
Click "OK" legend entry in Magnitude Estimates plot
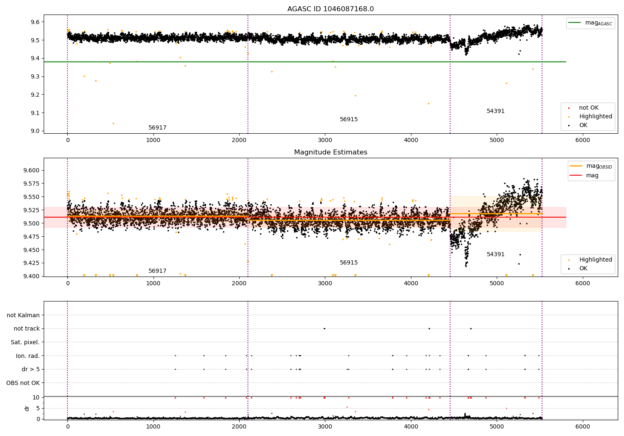(x=583, y=269)
